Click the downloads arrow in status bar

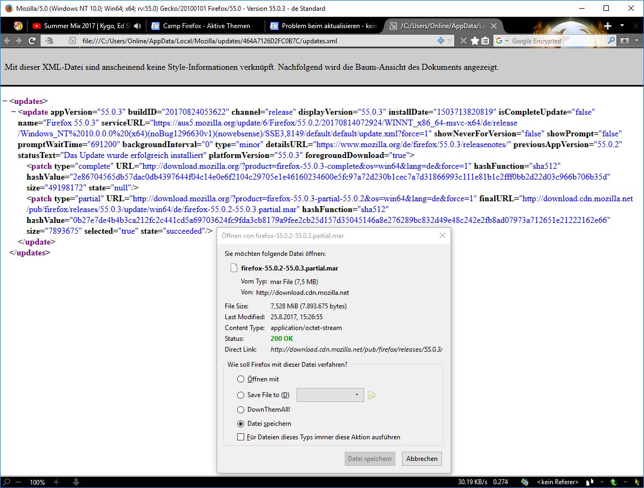(76, 482)
